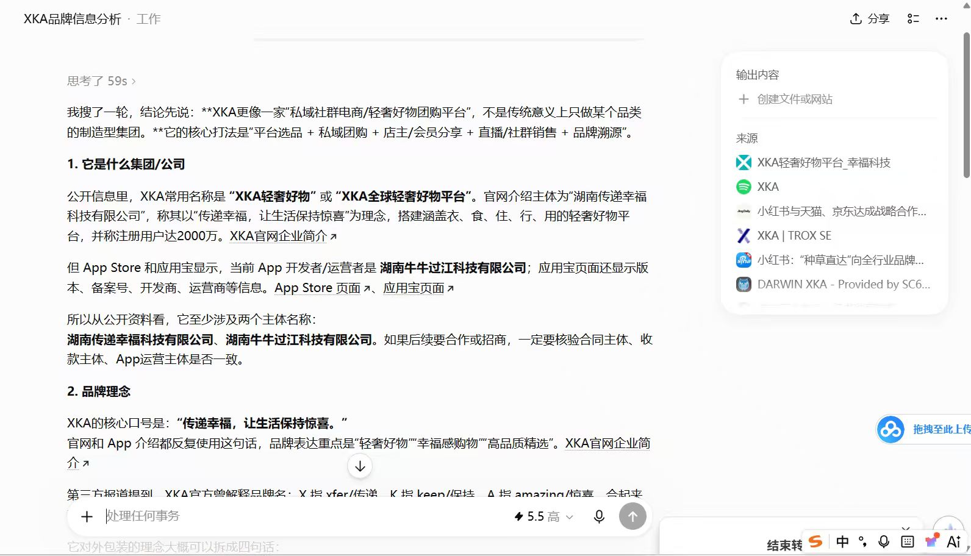This screenshot has width=971, height=556.
Task: Click the 创建文件或网站 button text
Action: 795,99
